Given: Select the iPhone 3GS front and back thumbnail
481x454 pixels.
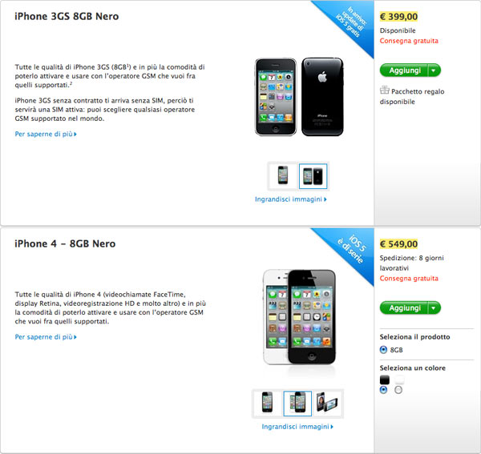Looking at the screenshot, I should point(313,176).
